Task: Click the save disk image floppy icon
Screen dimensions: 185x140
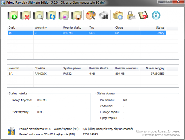Action: tap(76, 15)
